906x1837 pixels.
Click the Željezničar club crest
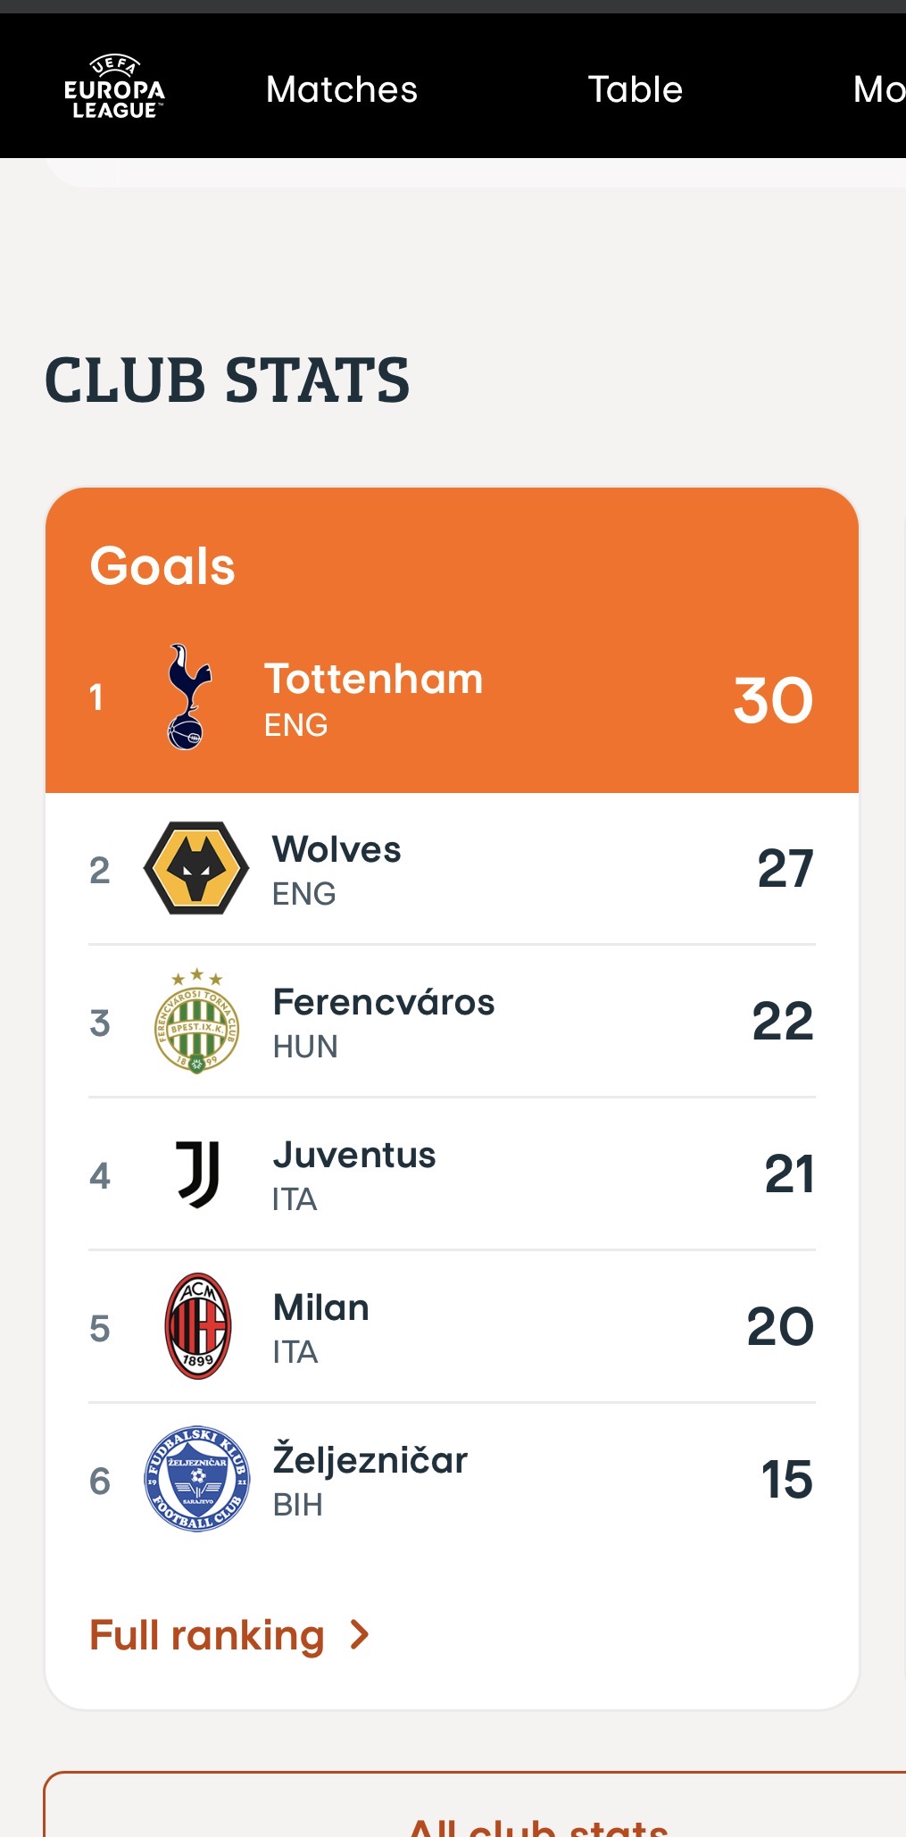click(197, 1479)
